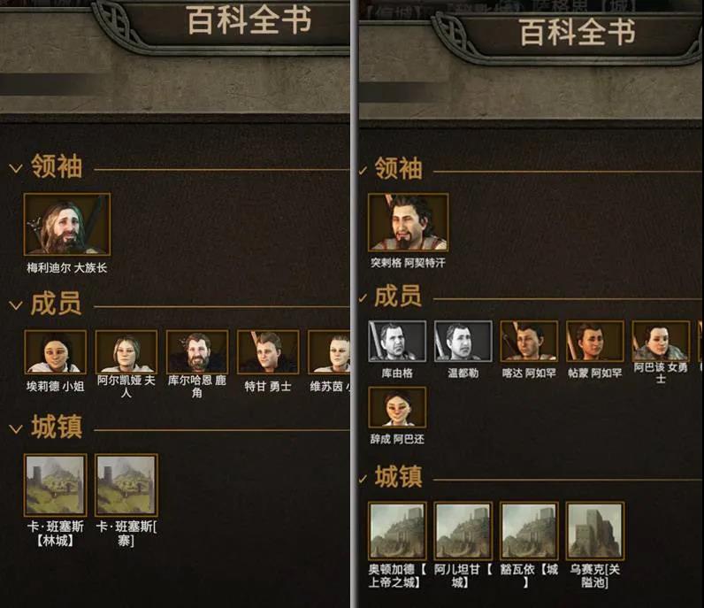704x608 pixels.
Task: Collapse the left 领袖 section chevron
Action: 16,168
